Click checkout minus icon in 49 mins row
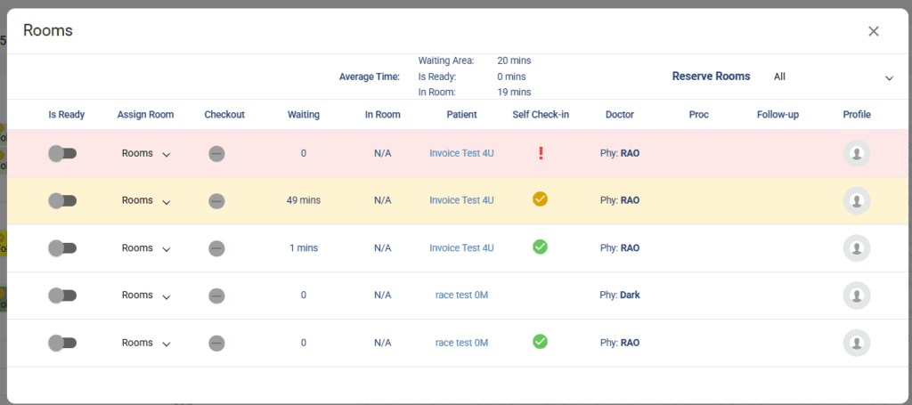912x405 pixels. [x=216, y=200]
